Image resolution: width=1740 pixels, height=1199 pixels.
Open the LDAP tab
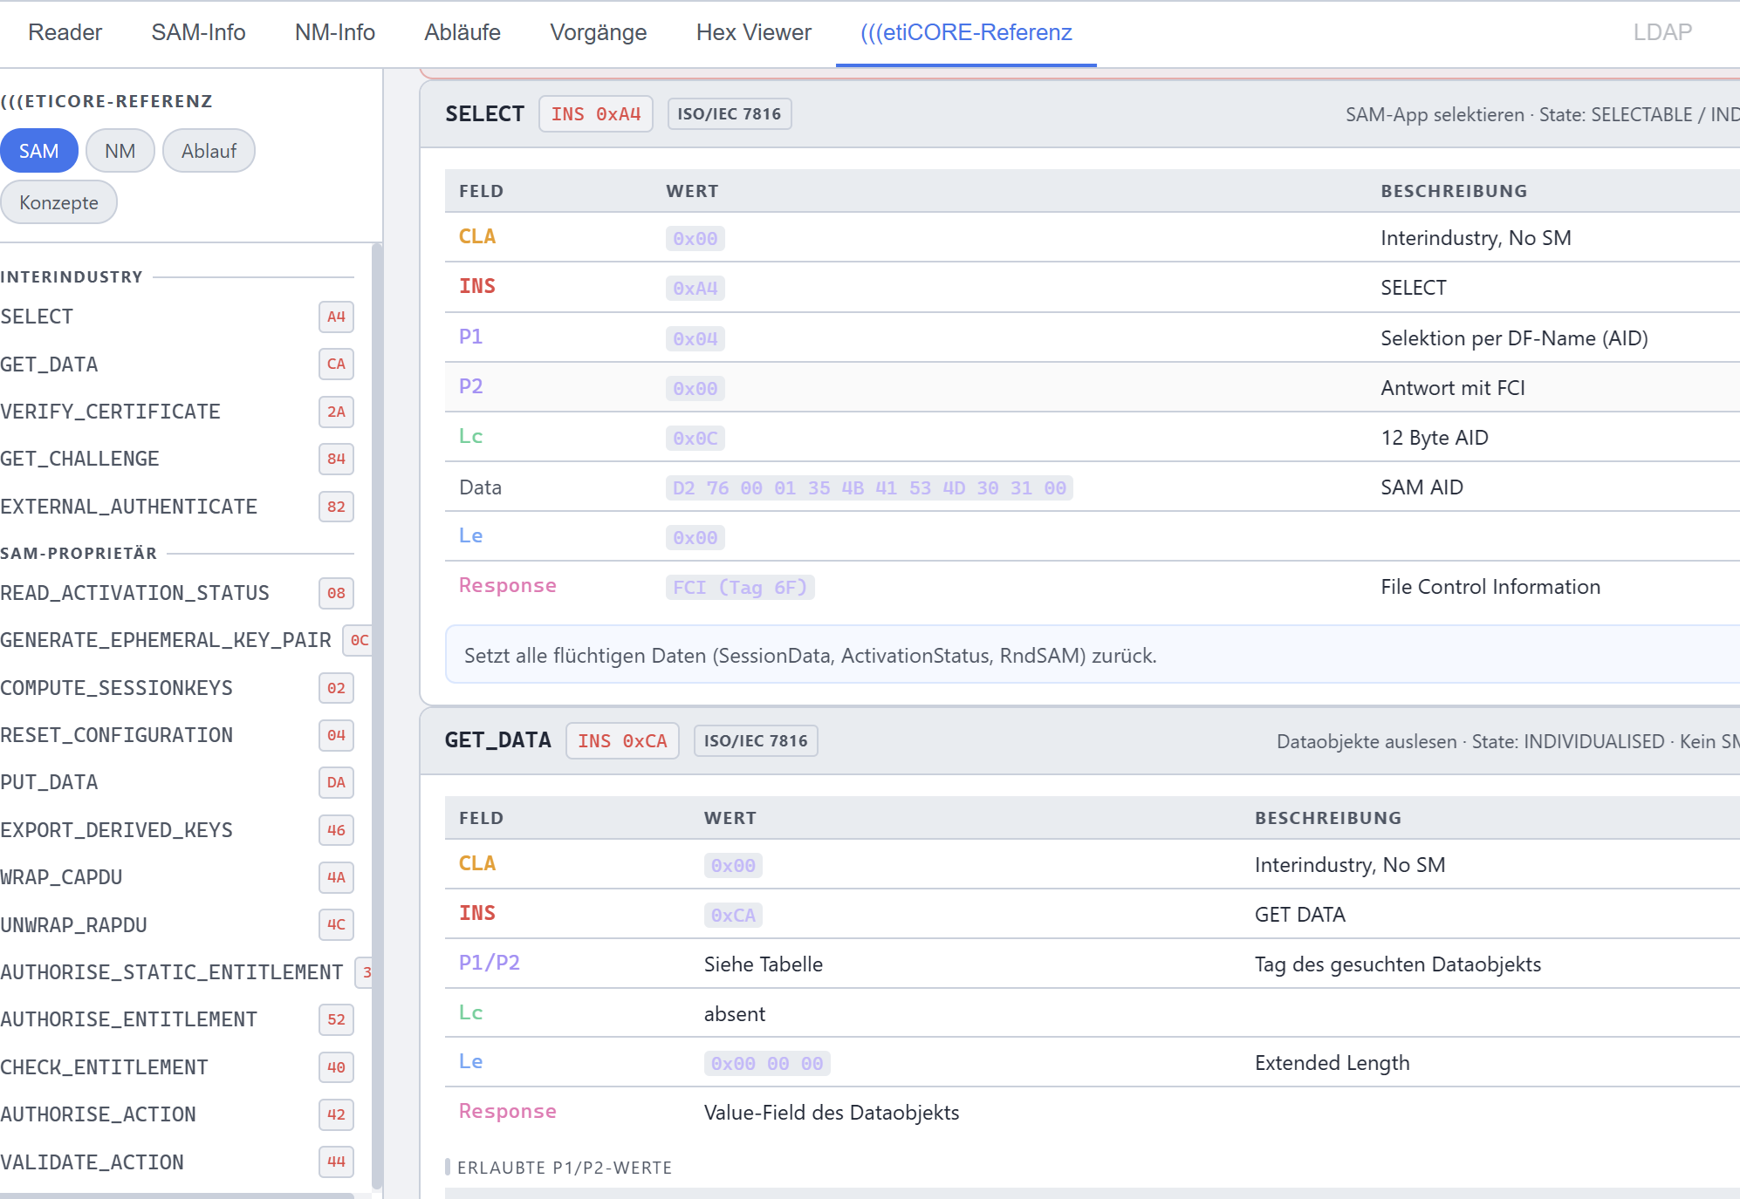[x=1662, y=32]
